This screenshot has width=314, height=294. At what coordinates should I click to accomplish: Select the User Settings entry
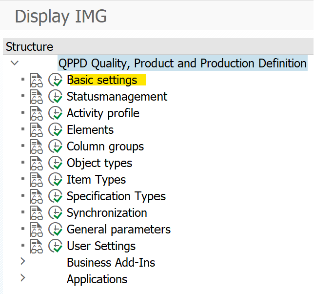pos(101,246)
